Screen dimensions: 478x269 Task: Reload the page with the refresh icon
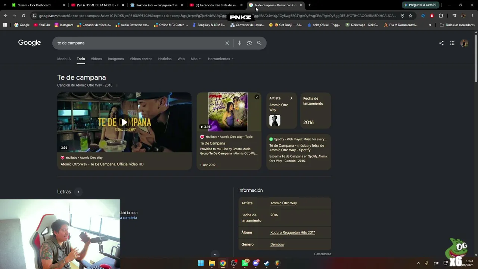[x=24, y=16]
